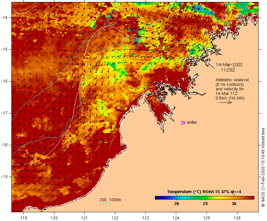Image resolution: width=267 pixels, height=221 pixels.
Task: Click the '30' colorbar tick label
Action: point(234,203)
